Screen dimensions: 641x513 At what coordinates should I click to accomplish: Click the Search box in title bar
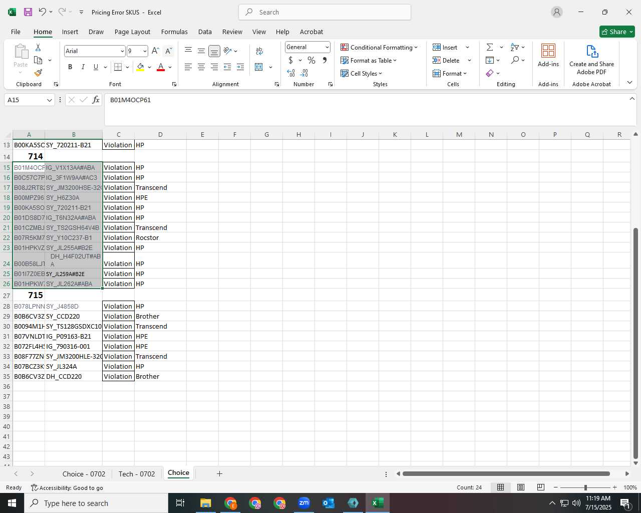coord(325,12)
